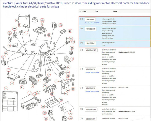This screenshot has width=151, height=121.
Task: Click the Code column header
Action: coord(85,12)
